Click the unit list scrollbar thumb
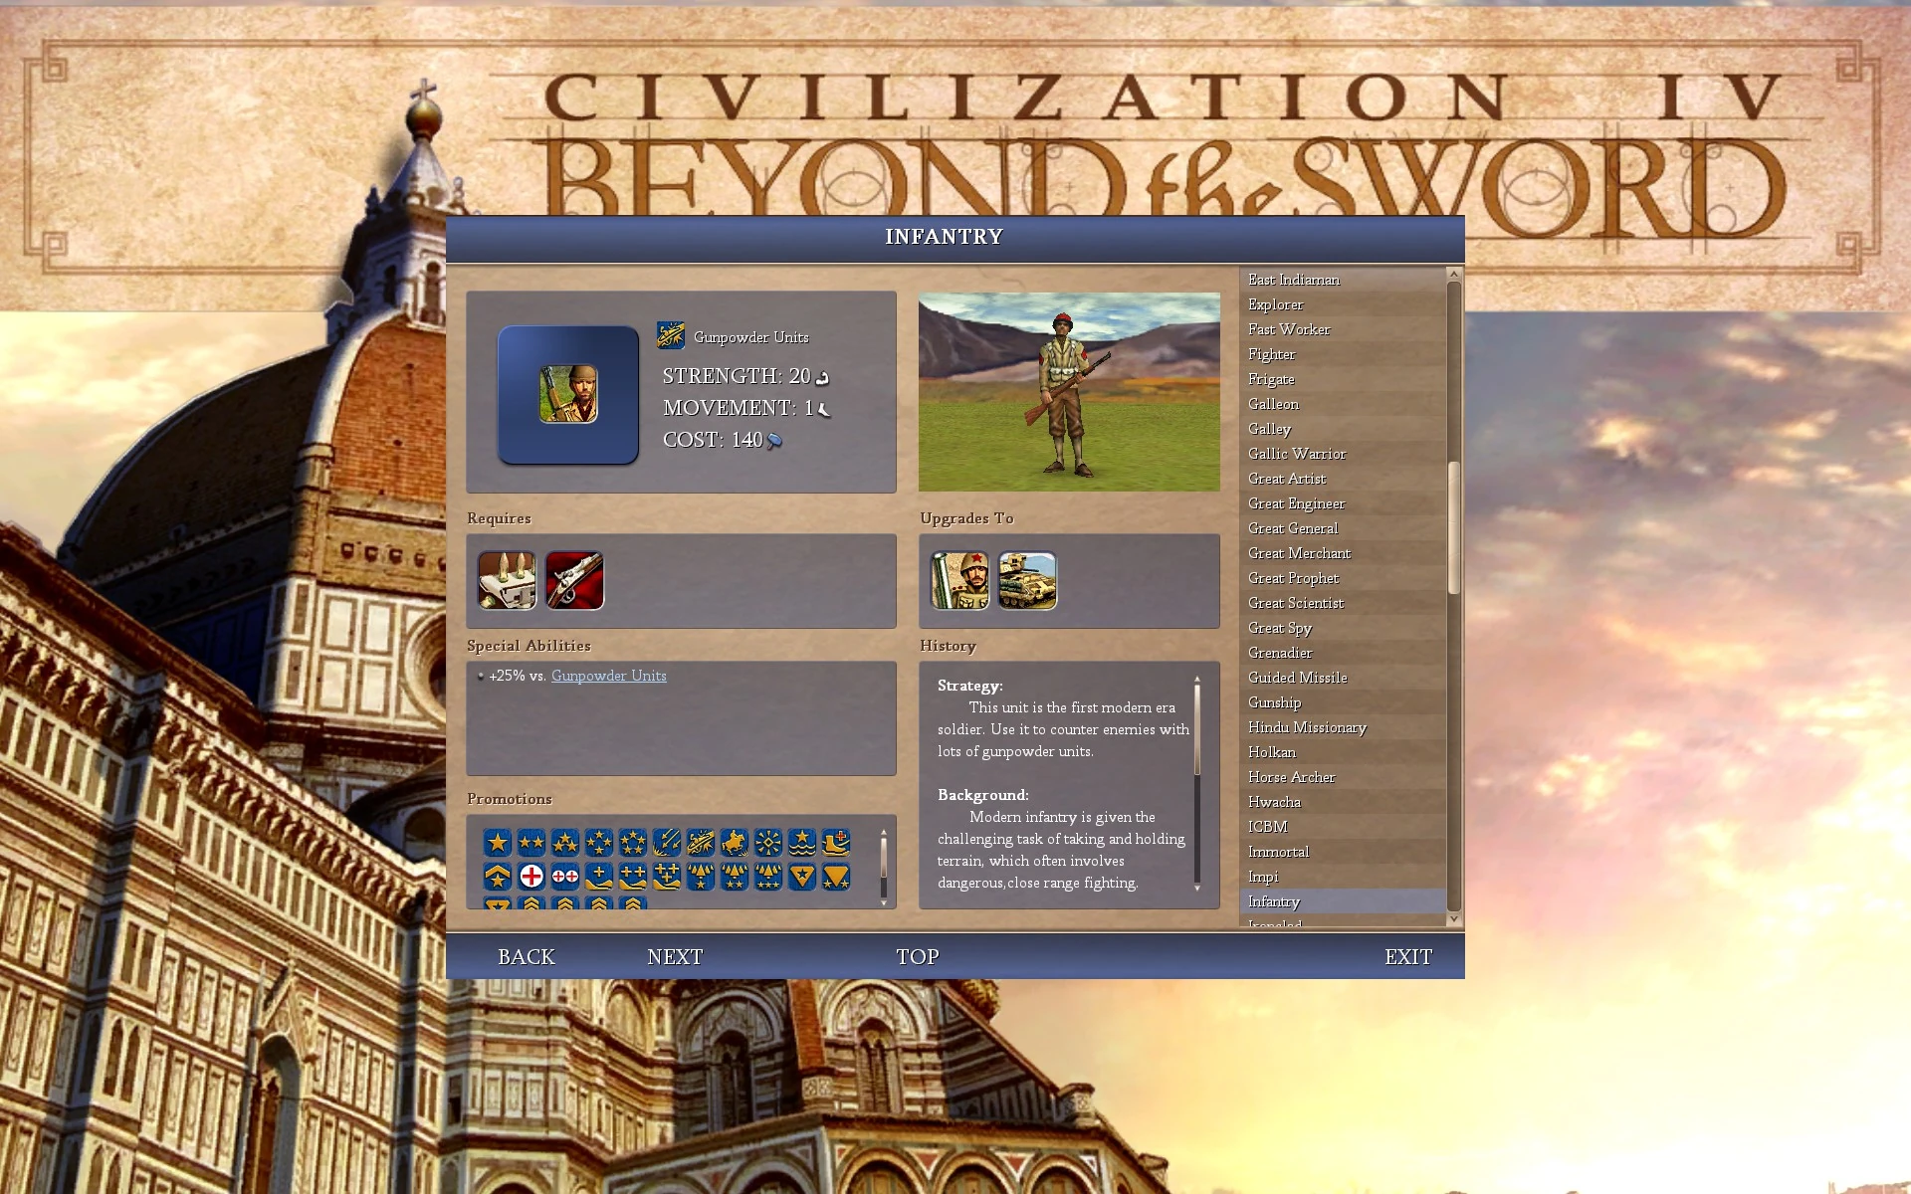1911x1194 pixels. pos(1453,527)
